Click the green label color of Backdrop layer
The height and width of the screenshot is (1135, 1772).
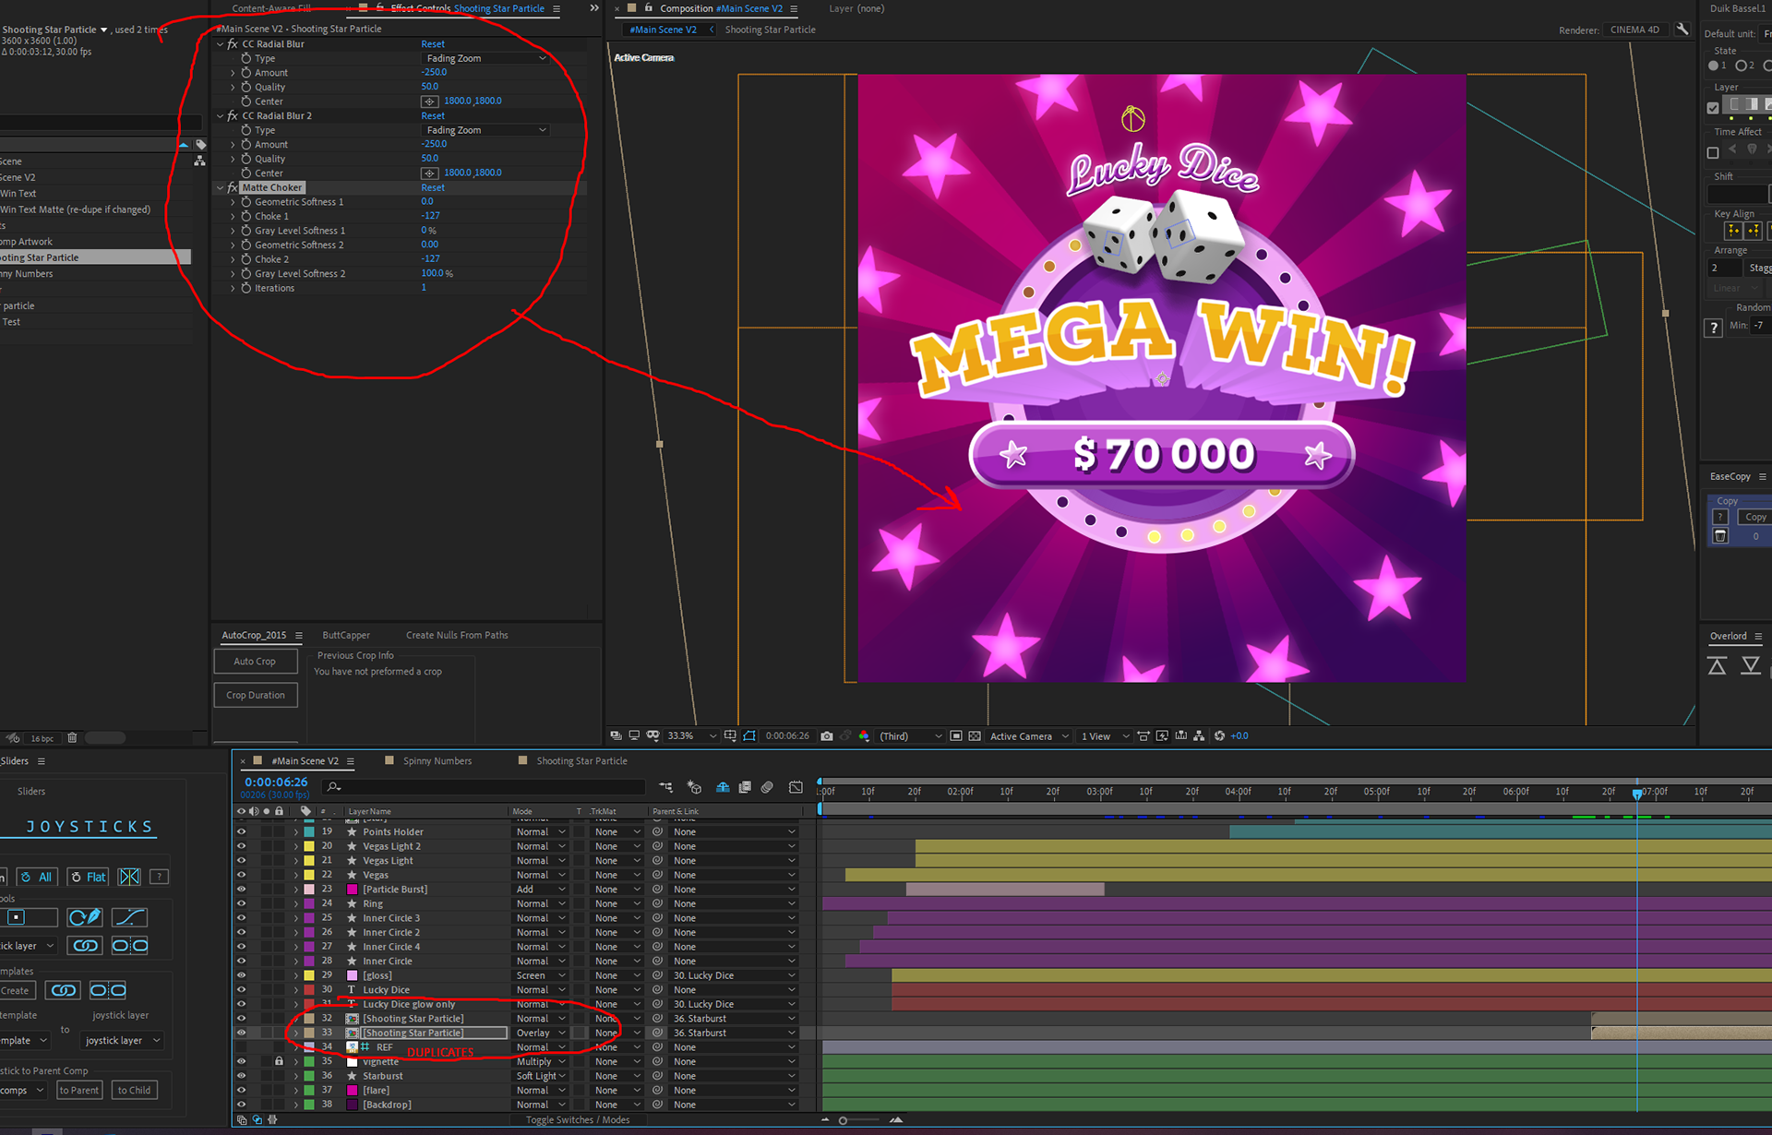309,1104
